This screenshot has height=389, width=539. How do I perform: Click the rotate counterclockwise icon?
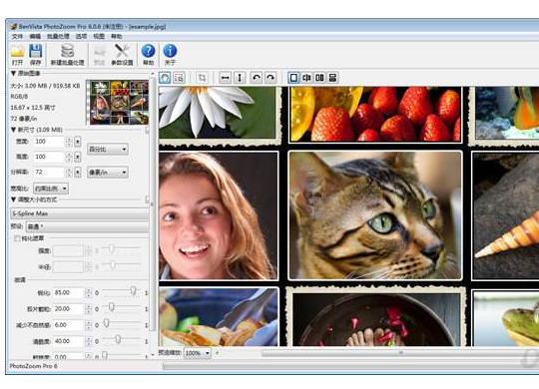257,78
